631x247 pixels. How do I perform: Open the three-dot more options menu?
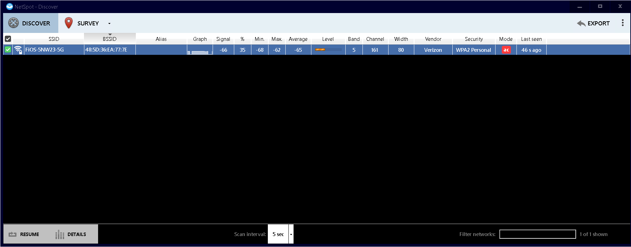[623, 23]
